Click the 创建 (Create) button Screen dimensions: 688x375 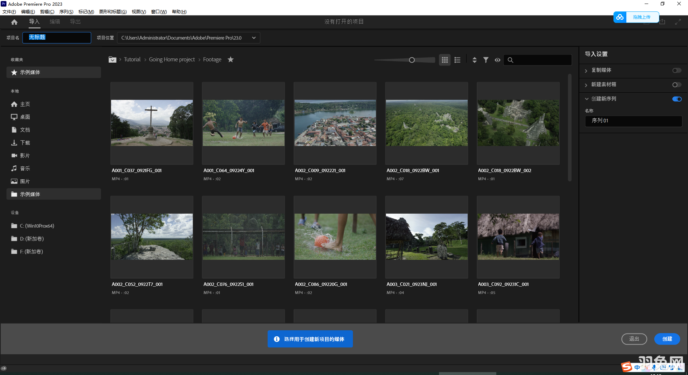tap(667, 339)
